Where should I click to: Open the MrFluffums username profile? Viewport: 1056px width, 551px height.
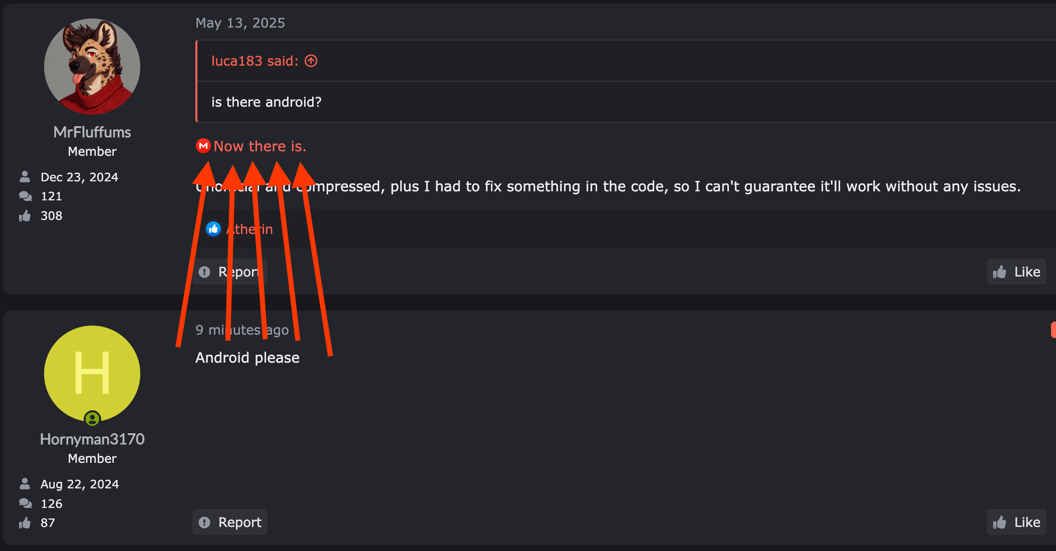click(x=92, y=132)
